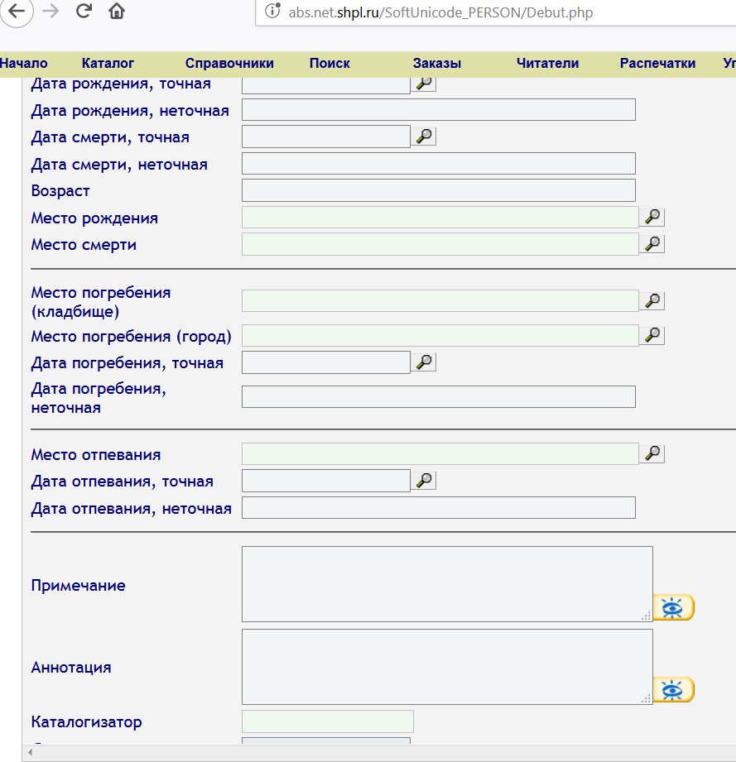The height and width of the screenshot is (762, 736).
Task: Select Читатели in the top menu
Action: [x=547, y=63]
